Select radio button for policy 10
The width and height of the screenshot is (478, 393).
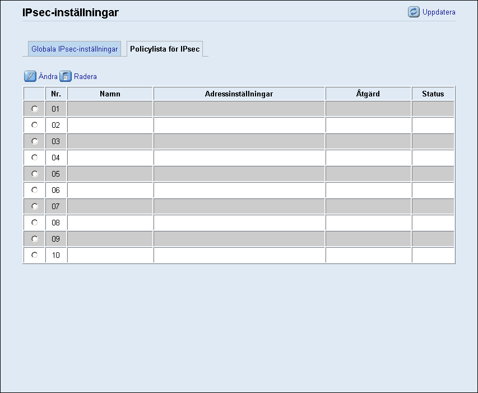coord(34,255)
